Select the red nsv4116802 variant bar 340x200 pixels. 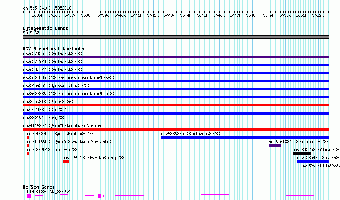176,129
